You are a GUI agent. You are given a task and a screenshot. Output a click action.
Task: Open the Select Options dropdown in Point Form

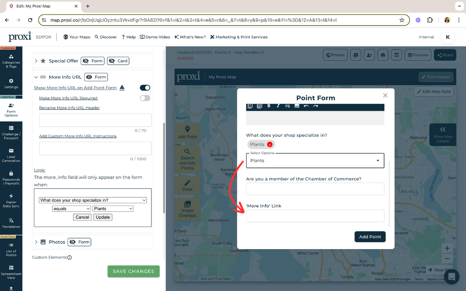(315, 161)
